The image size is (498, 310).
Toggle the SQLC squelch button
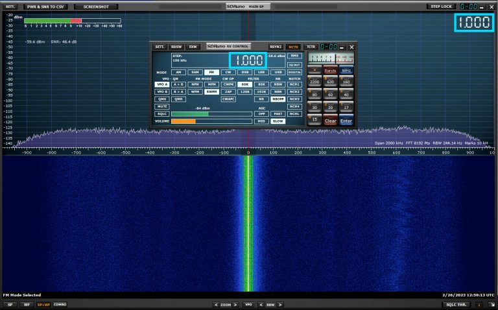161,113
